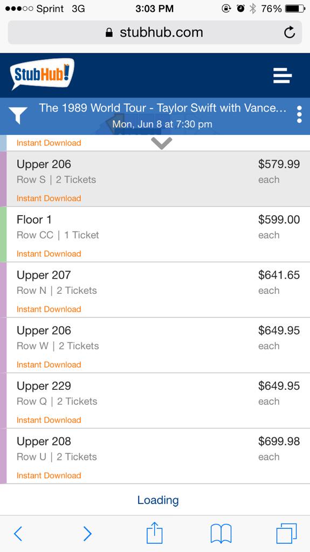The width and height of the screenshot is (310, 552).
Task: Expand the gray down chevron under the event header
Action: point(162,143)
